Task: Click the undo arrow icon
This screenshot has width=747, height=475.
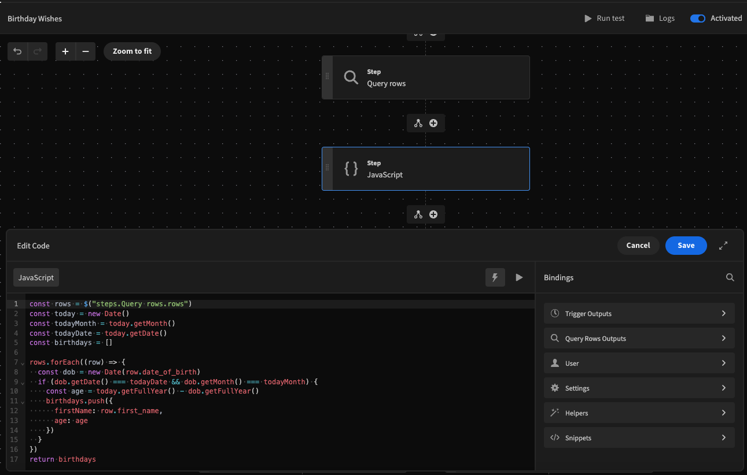Action: coord(18,51)
